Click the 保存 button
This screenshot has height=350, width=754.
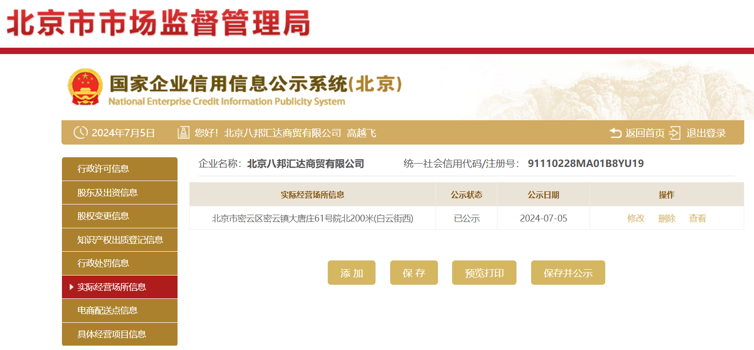click(x=414, y=273)
